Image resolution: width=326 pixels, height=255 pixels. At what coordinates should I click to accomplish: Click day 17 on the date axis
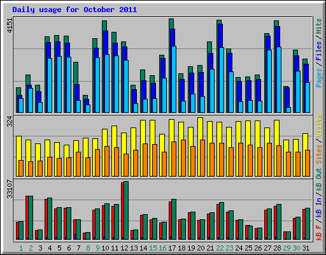pyautogui.click(x=172, y=248)
